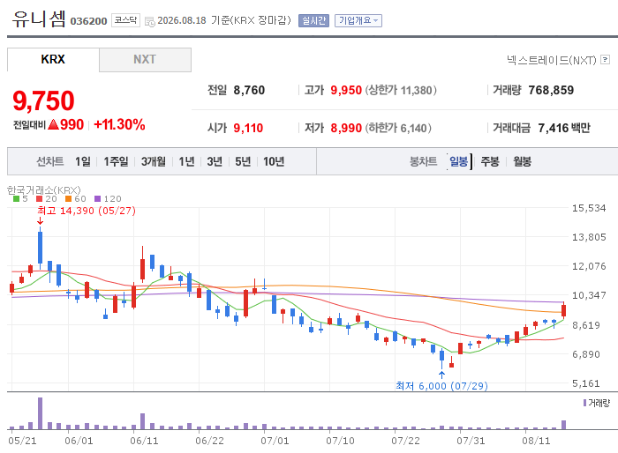The height and width of the screenshot is (453, 618).
Task: Click the NXT help question-mark icon
Action: pyautogui.click(x=605, y=60)
